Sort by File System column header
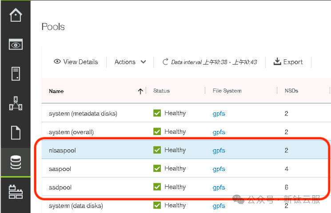The height and width of the screenshot is (213, 331). (x=227, y=91)
